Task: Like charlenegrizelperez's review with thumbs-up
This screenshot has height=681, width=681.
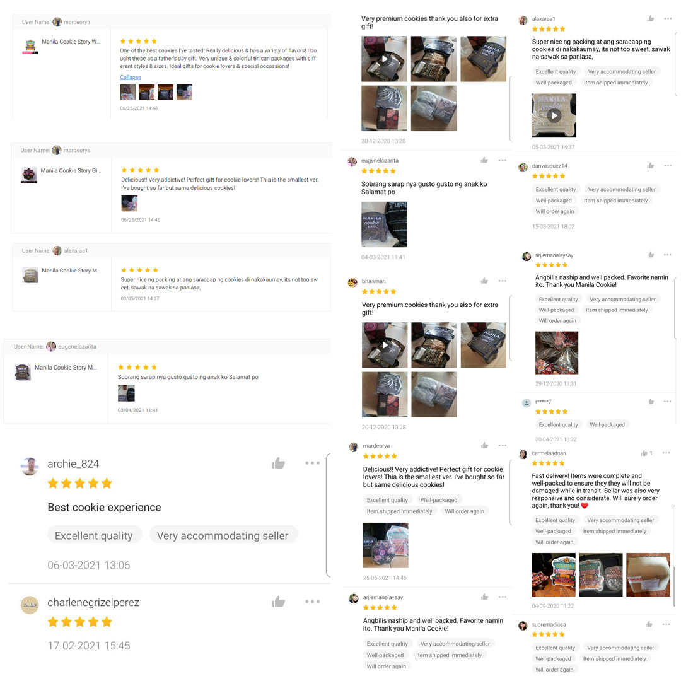Action: tap(279, 602)
